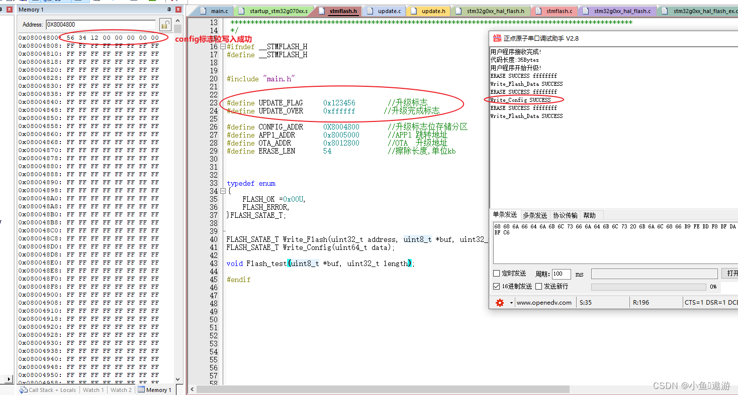738x395 pixels.
Task: Switch to Call Stack + Locals tab
Action: coord(48,390)
